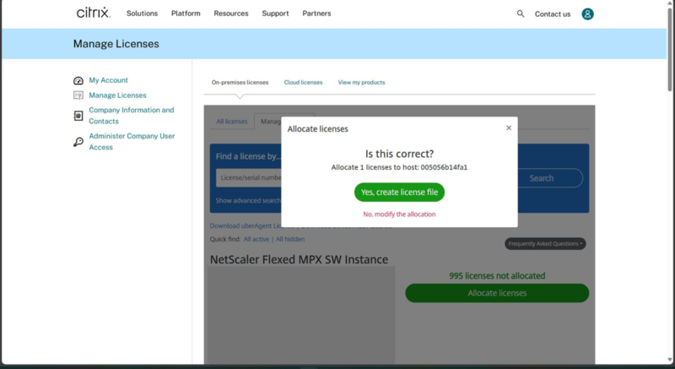Confirm with Yes, create license file
The height and width of the screenshot is (369, 675).
coord(399,192)
